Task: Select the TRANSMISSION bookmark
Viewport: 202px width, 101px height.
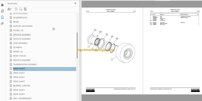Action: [x=20, y=18]
